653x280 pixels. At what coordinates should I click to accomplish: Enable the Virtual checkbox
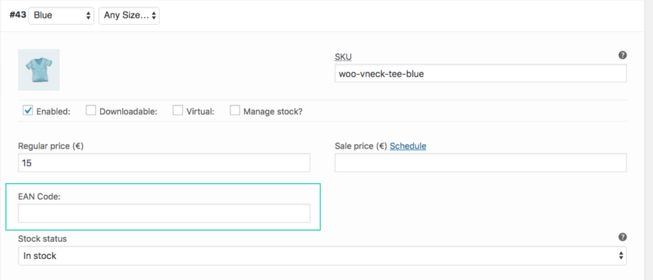[177, 110]
